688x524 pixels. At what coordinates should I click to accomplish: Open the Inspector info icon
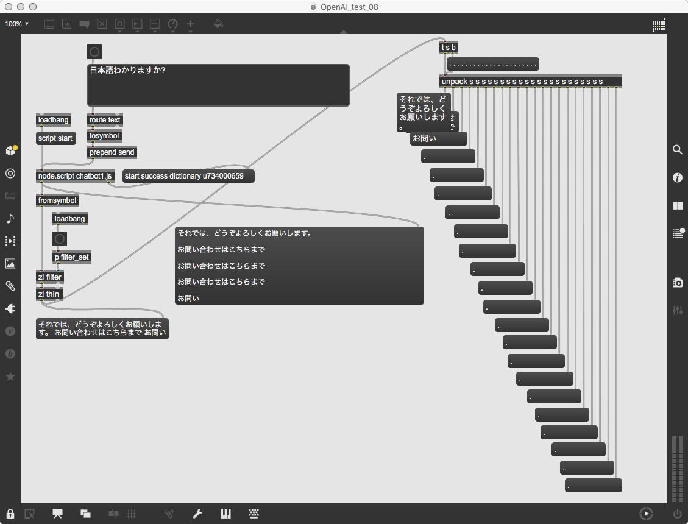tap(678, 177)
